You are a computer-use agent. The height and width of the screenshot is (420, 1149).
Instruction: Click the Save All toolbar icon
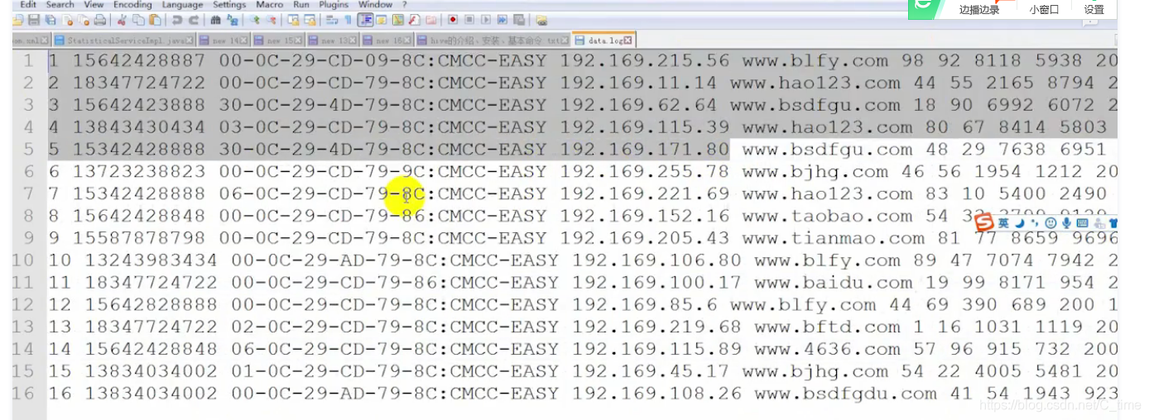[50, 20]
